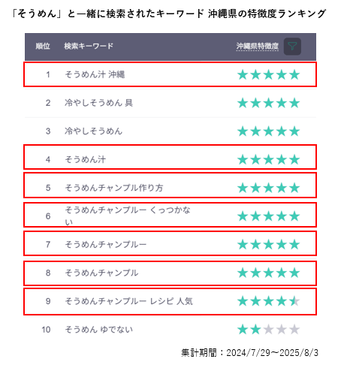Click the star rating for そうめんチャンプル作り方
The height and width of the screenshot is (371, 338).
tap(268, 188)
